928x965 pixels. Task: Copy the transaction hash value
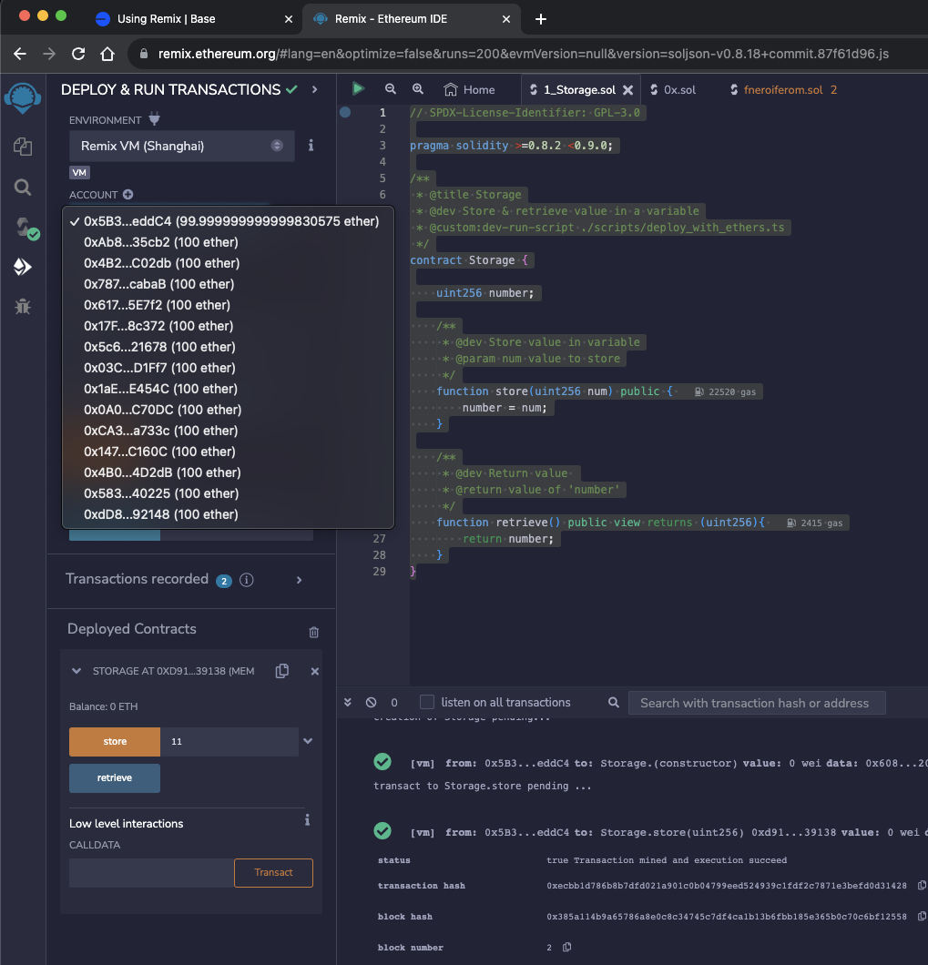(922, 886)
